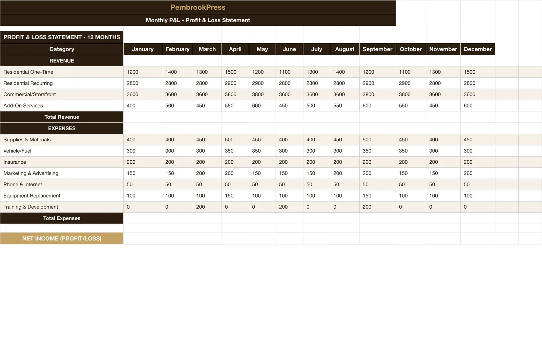This screenshot has width=542, height=348.
Task: Select the Marketing & Advertising row label
Action: (x=62, y=173)
